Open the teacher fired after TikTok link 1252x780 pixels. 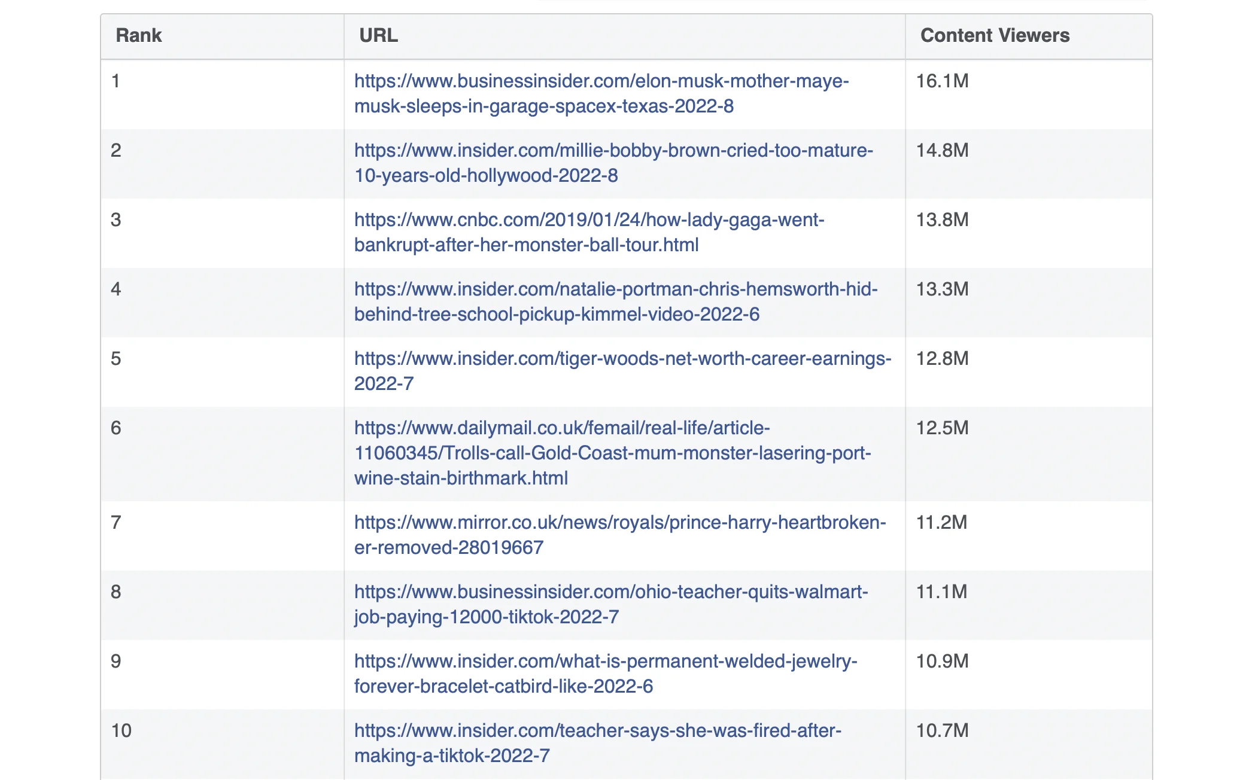pyautogui.click(x=598, y=743)
